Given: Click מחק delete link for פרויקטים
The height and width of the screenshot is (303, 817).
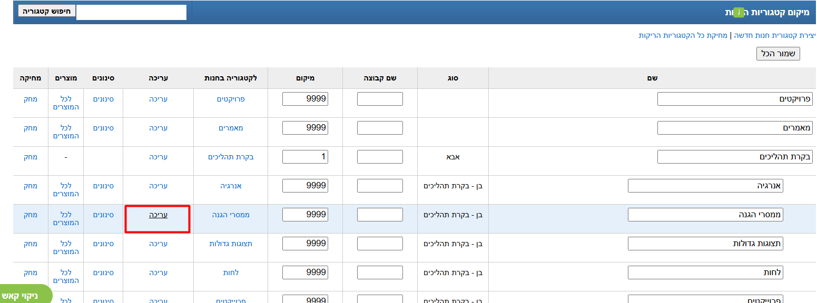Looking at the screenshot, I should point(31,99).
